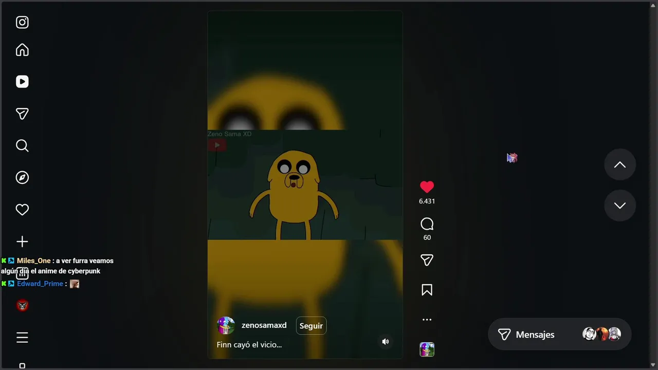Screen dimensions: 658x370
Task: Expand caption "Finn cayó el vicio..."
Action: tap(249, 345)
